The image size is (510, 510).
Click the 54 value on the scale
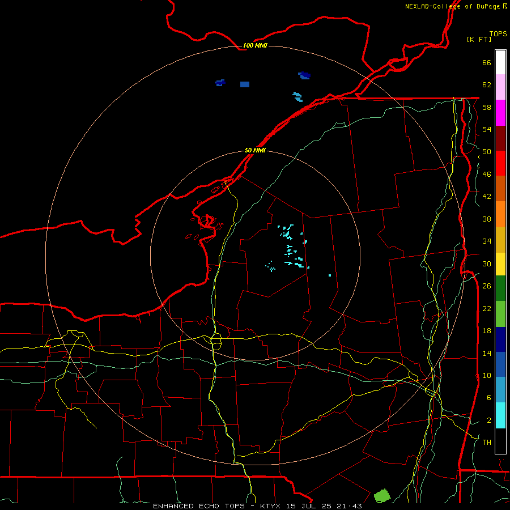tap(487, 129)
